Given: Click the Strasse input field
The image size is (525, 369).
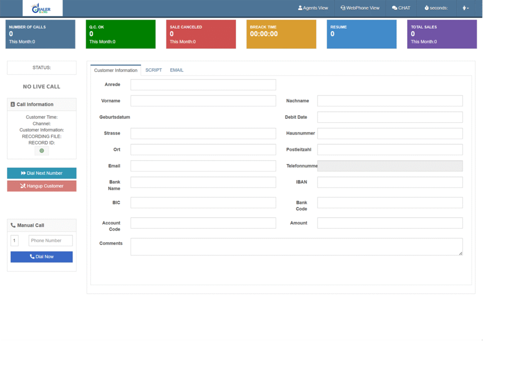Looking at the screenshot, I should [203, 133].
